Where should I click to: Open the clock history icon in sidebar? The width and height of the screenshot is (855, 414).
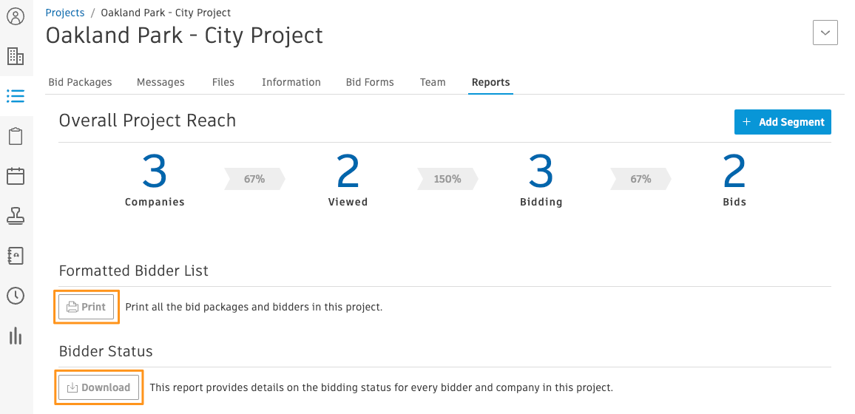(16, 296)
